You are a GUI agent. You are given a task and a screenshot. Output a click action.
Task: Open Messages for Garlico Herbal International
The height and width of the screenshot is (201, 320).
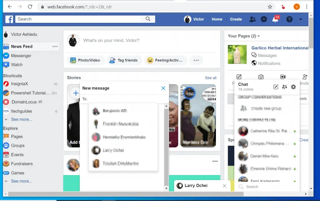(x=267, y=55)
